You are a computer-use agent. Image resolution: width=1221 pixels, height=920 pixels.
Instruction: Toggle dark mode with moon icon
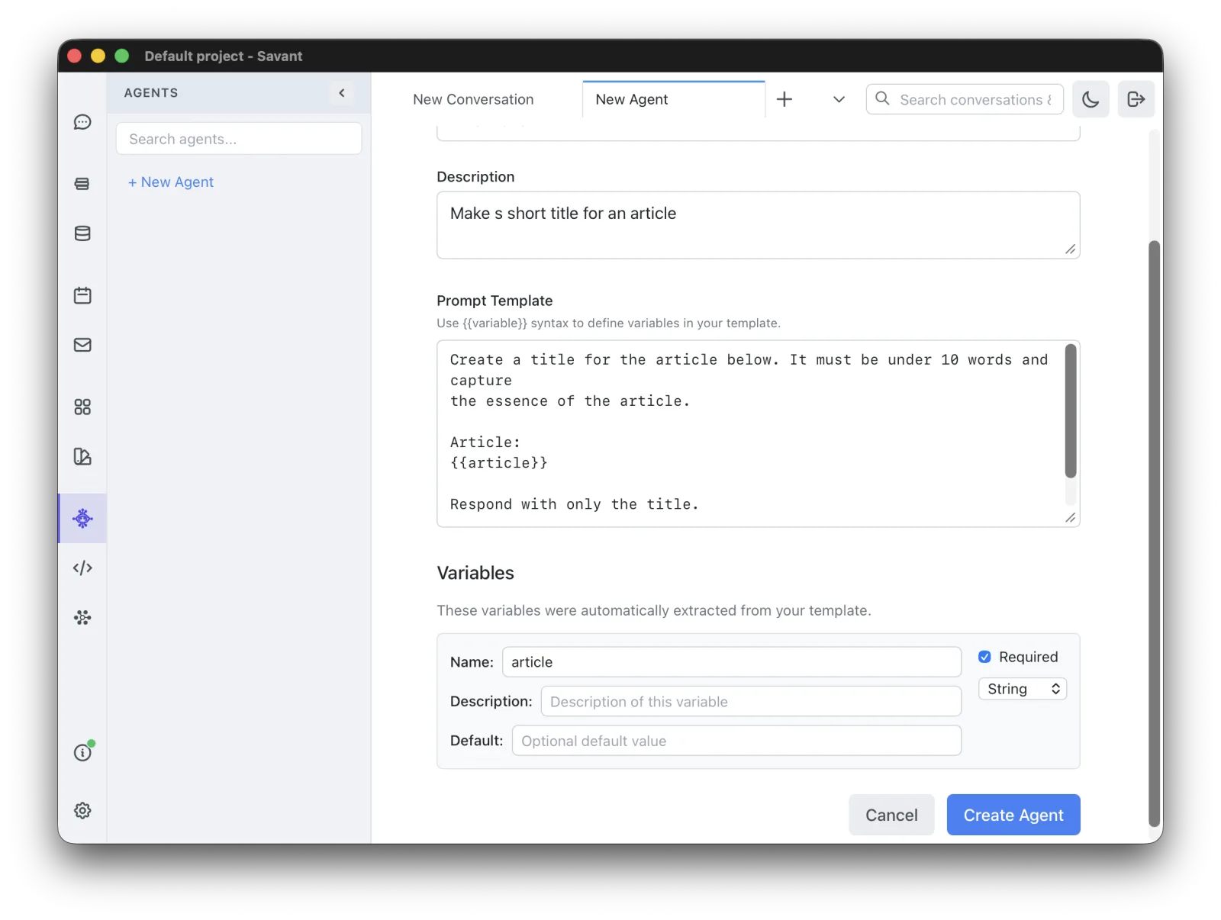(x=1091, y=99)
